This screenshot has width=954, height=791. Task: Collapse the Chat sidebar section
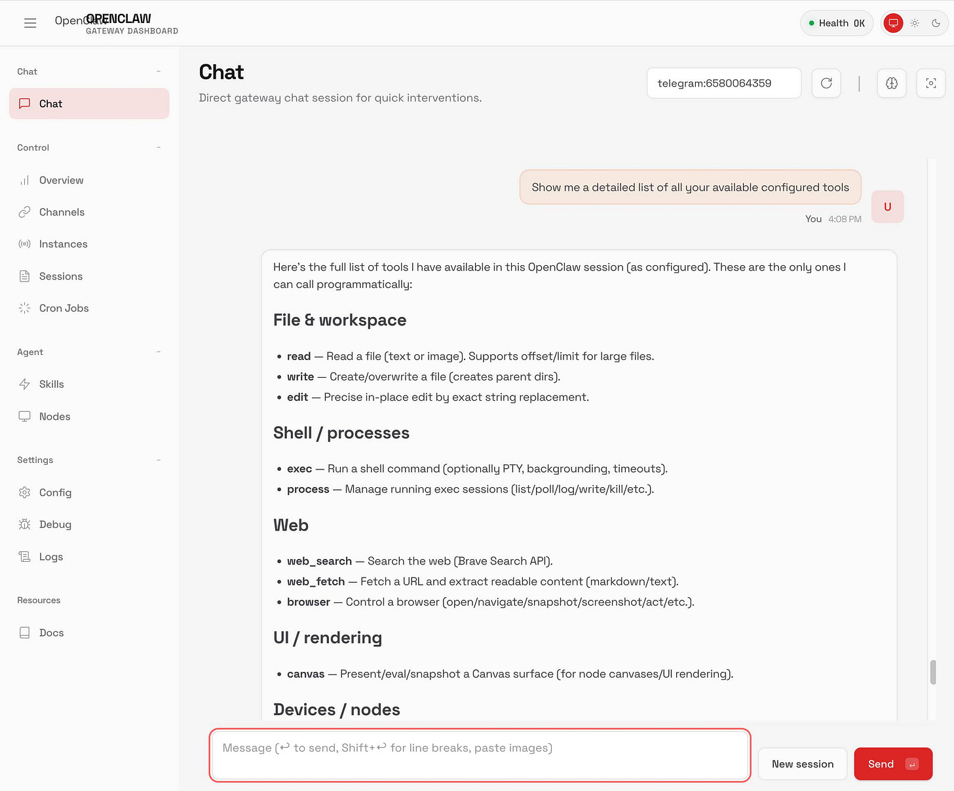tap(158, 71)
